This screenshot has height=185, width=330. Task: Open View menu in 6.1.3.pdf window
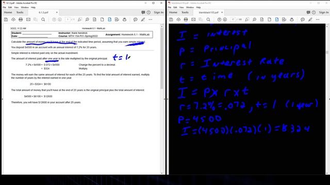16,7
